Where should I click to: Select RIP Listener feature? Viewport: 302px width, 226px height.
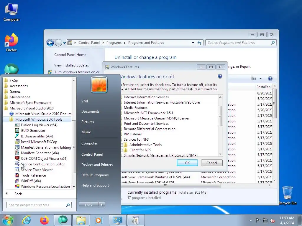pyautogui.click(x=133, y=134)
